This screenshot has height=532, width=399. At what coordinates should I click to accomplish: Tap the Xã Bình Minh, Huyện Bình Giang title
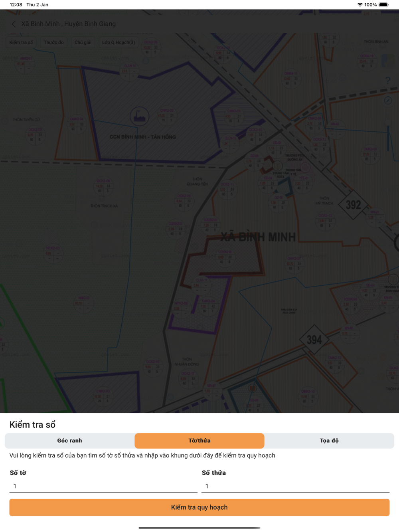coord(69,24)
